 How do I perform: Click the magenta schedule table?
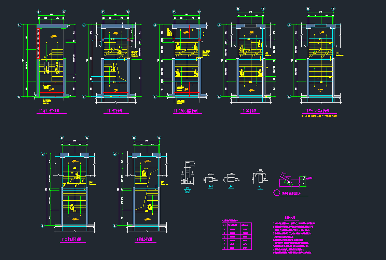pyautogui.click(x=236, y=237)
